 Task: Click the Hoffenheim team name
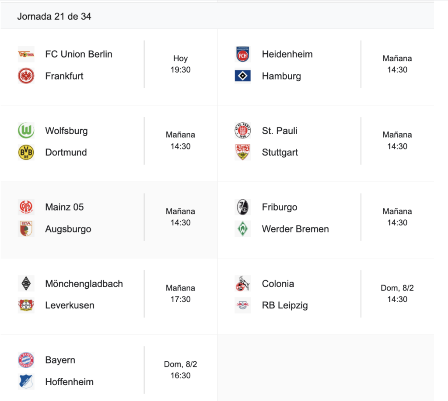69,382
